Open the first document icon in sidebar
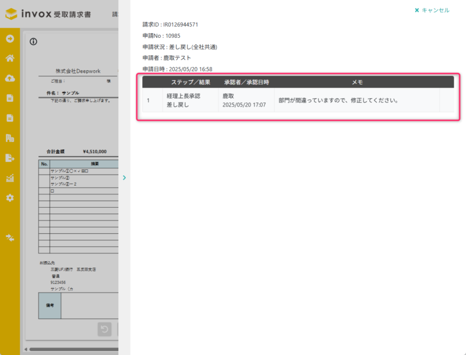Viewport: 466px width, 355px height. pyautogui.click(x=10, y=98)
